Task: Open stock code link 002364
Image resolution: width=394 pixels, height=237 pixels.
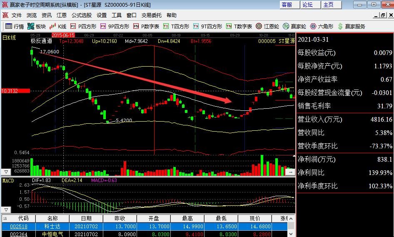Action: click(x=19, y=234)
